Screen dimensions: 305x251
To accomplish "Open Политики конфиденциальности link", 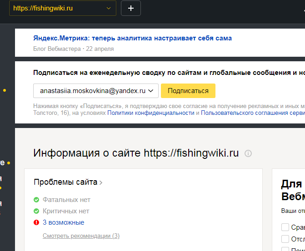I will (x=151, y=113).
